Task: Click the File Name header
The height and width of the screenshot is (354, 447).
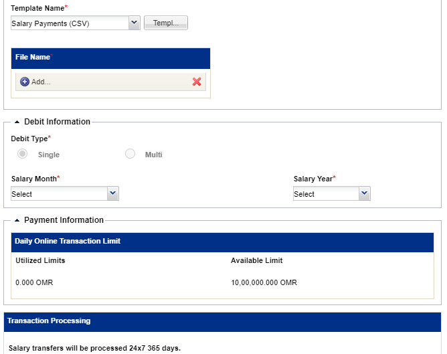Action: pyautogui.click(x=110, y=58)
